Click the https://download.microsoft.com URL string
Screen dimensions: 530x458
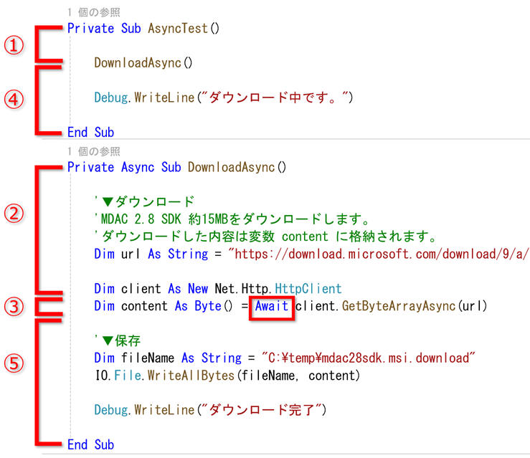point(379,254)
